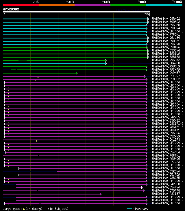The image size is (185, 211).
Task: Select the UniRef100_Q5ZKV9 label
Action: [166, 136]
